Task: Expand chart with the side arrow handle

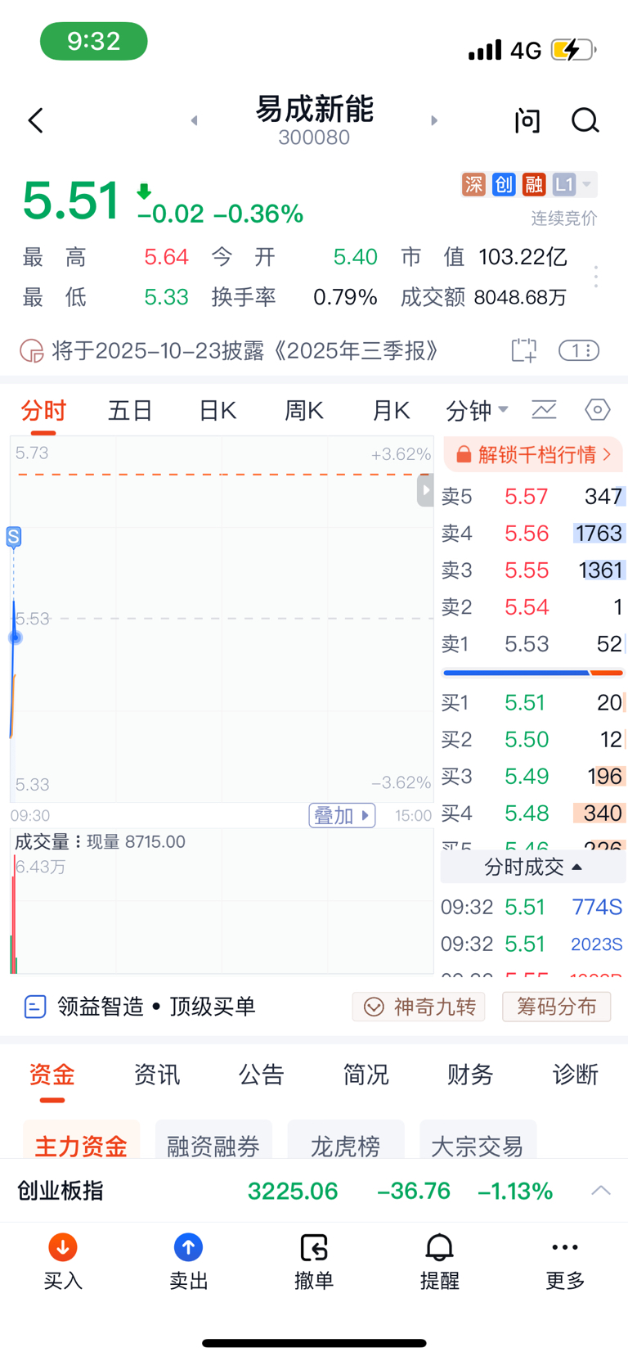Action: pyautogui.click(x=425, y=490)
